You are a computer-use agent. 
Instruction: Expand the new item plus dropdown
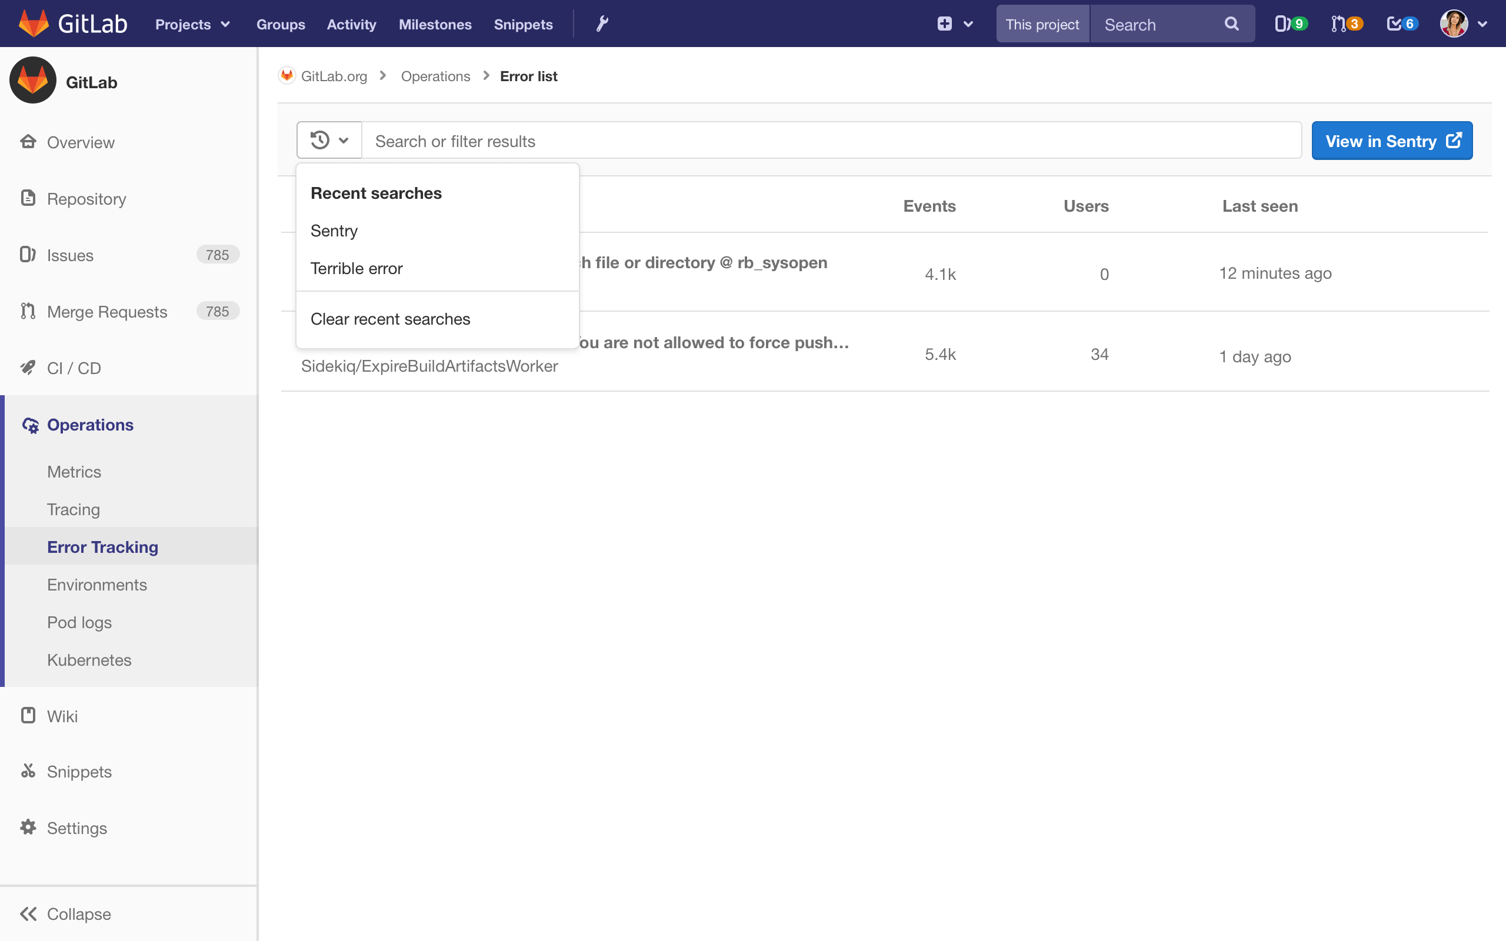pos(954,24)
